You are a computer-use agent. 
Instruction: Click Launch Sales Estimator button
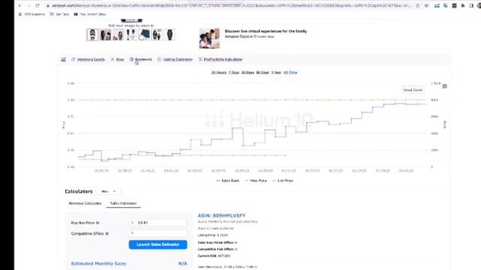158,244
